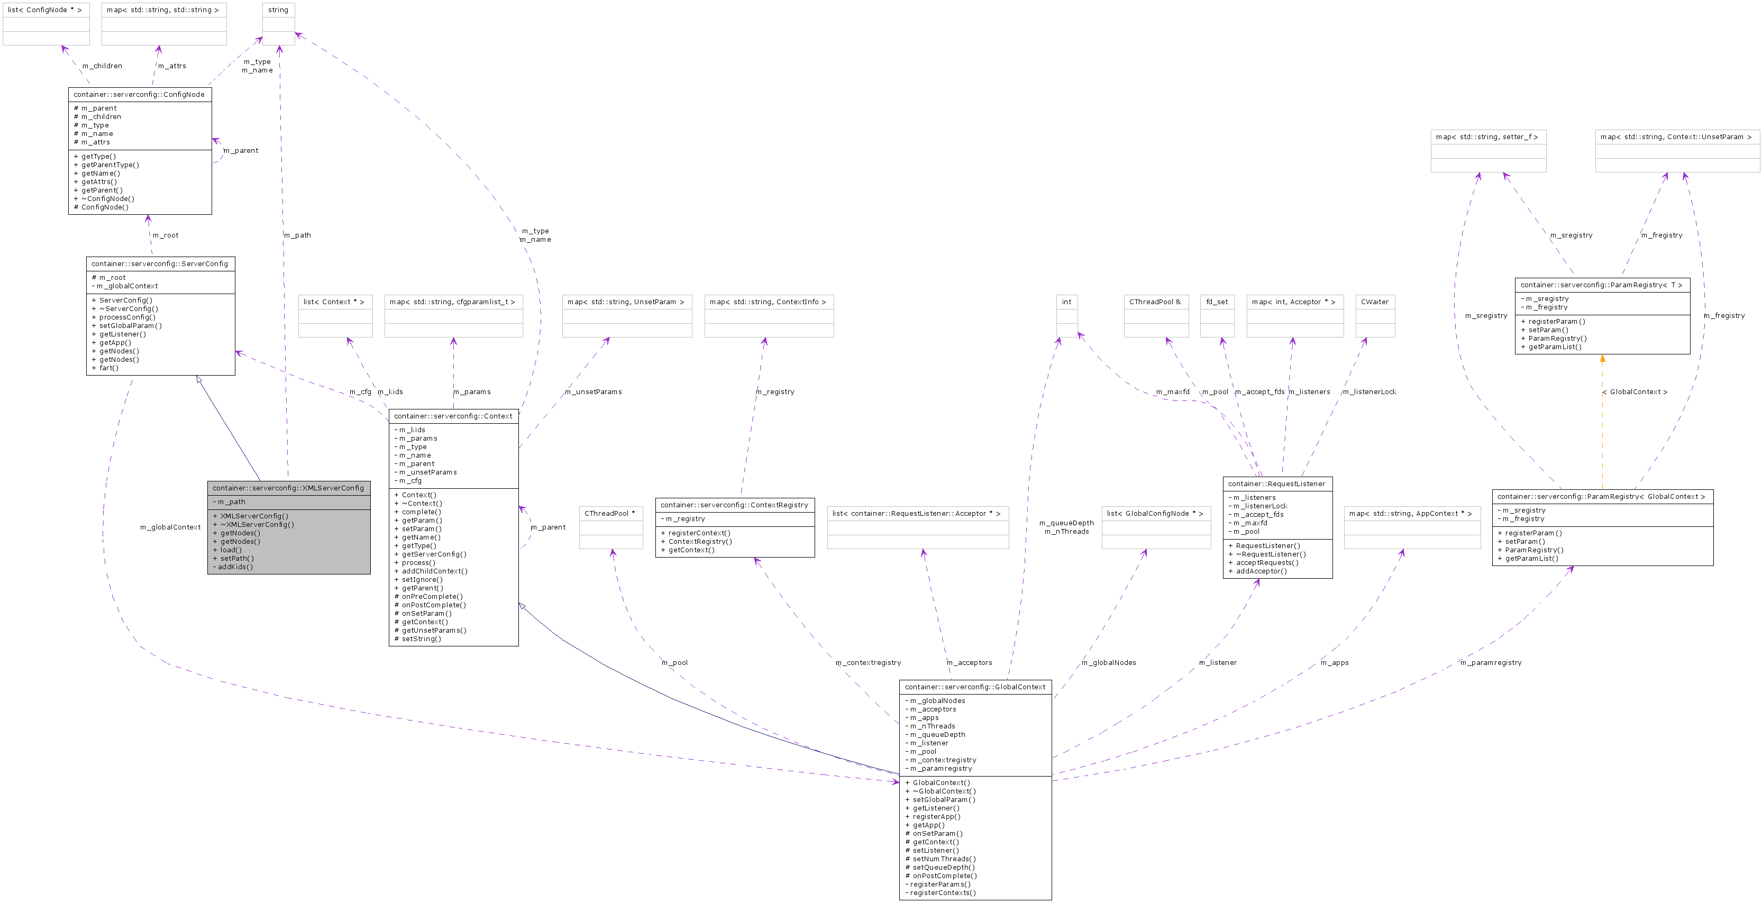Click the registerContext() method in ContextRegistry
Viewport: 1762px width, 903px height.
click(696, 533)
